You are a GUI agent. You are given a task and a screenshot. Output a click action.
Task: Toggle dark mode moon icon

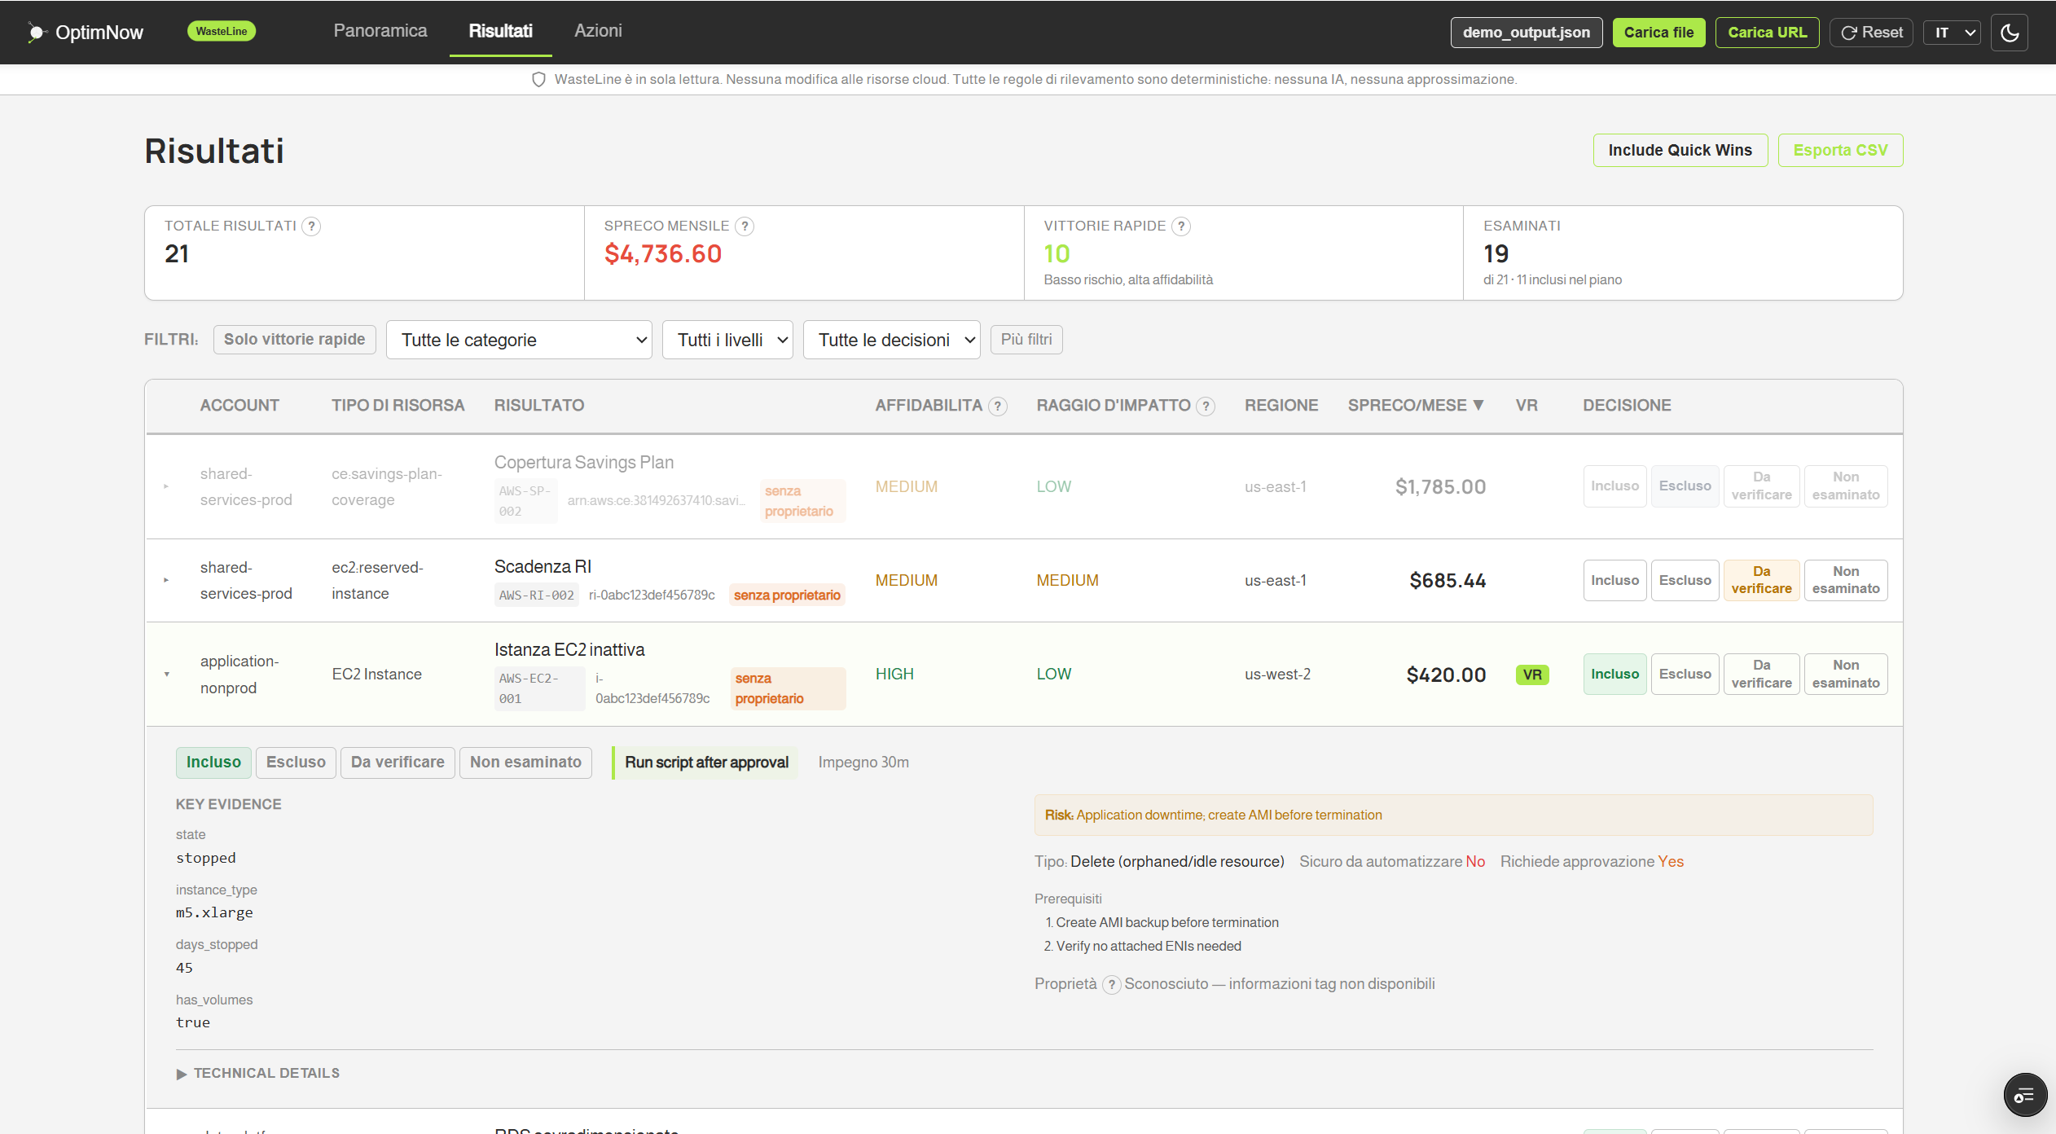pos(2009,33)
